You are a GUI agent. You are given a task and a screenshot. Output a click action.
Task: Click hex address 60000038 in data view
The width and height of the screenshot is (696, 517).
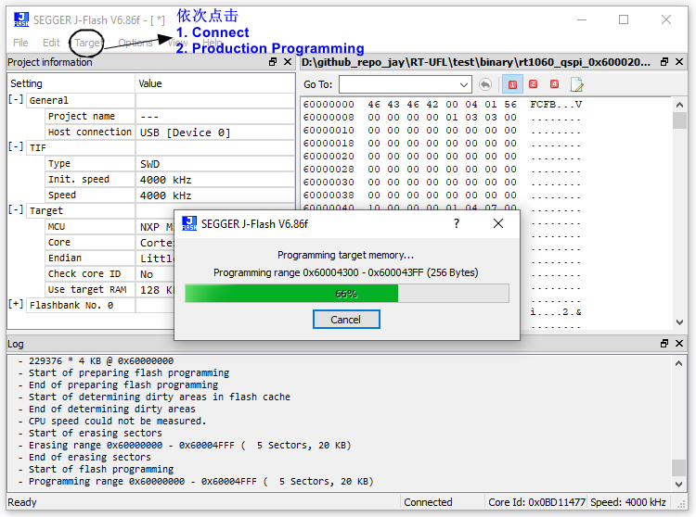point(329,195)
